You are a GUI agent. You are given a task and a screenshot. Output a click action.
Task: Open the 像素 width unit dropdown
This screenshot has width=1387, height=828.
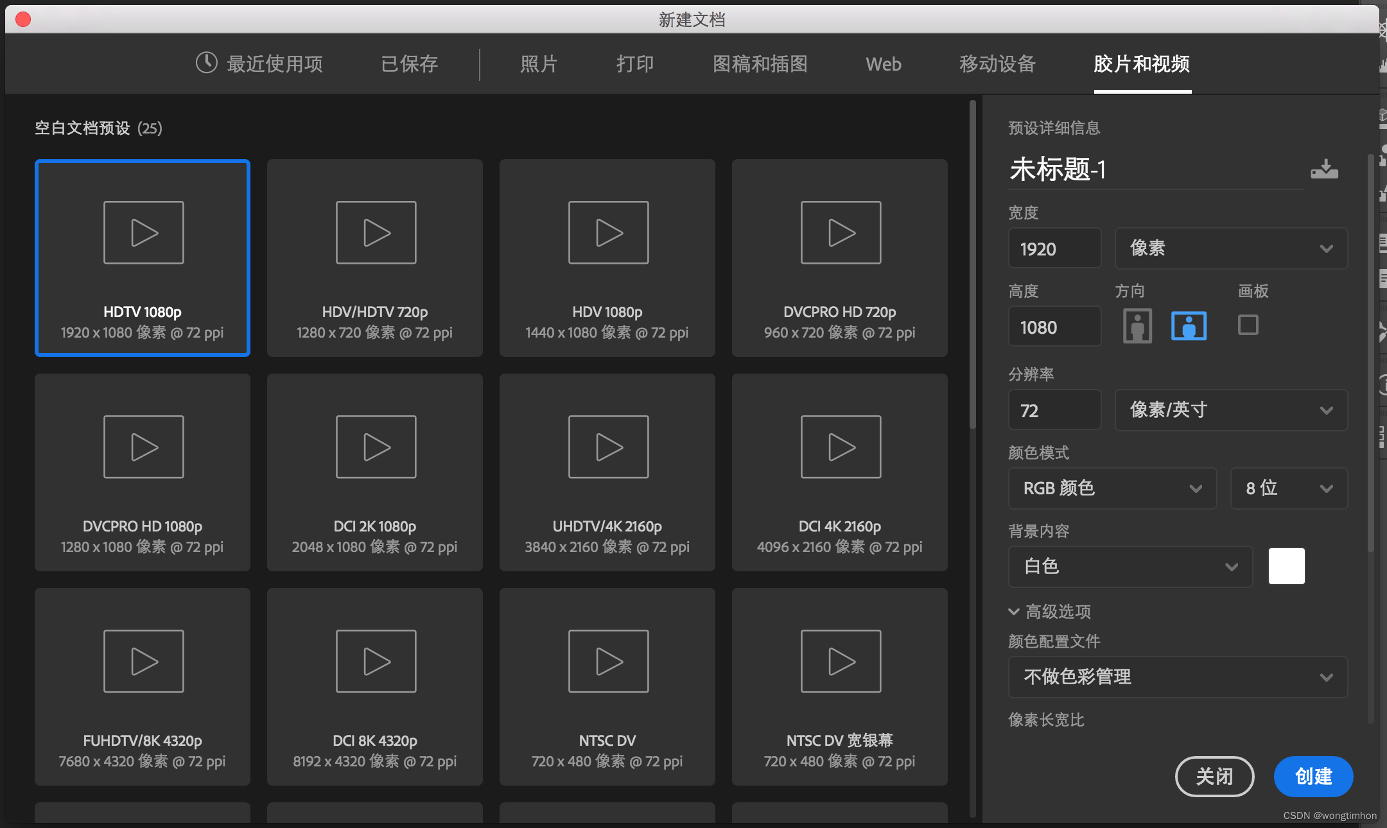(x=1231, y=248)
